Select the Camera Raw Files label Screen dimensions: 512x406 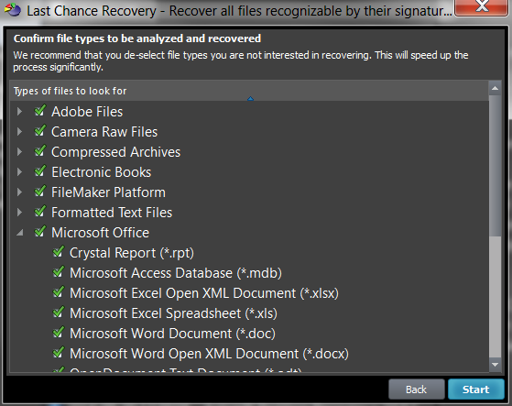104,132
